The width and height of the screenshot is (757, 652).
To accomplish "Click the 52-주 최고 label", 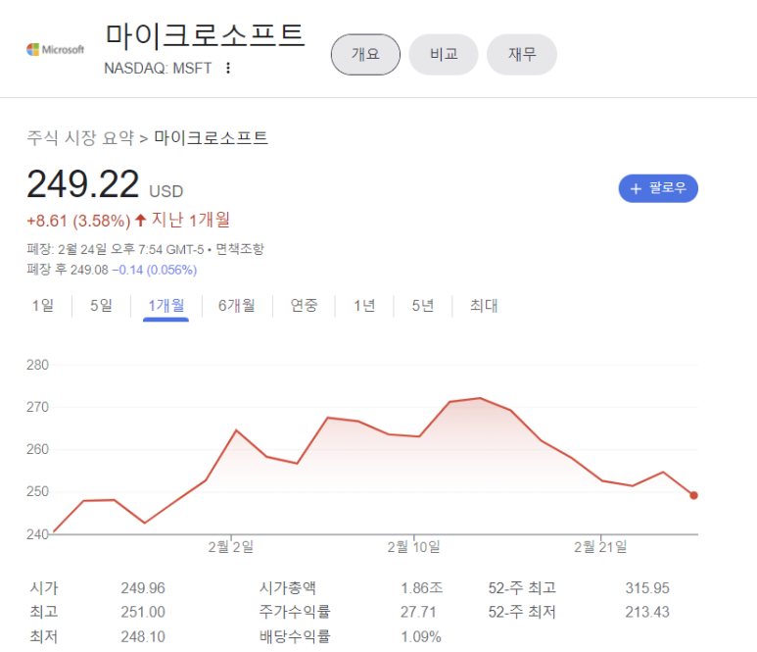I will pyautogui.click(x=522, y=588).
